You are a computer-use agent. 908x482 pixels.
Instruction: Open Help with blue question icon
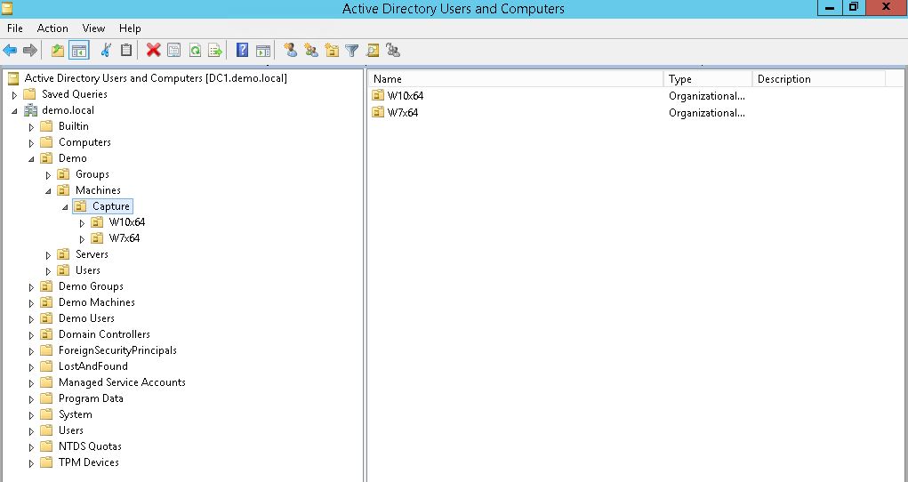(242, 51)
